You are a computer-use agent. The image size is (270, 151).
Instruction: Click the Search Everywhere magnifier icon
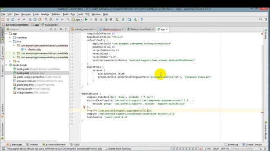point(261,19)
